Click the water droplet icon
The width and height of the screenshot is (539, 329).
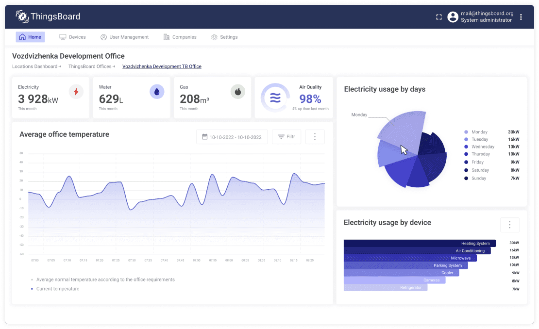click(x=157, y=92)
